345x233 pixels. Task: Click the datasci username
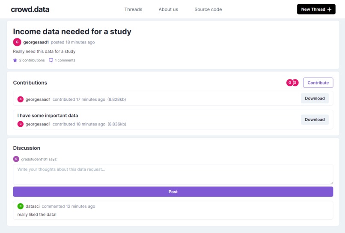[33, 207]
